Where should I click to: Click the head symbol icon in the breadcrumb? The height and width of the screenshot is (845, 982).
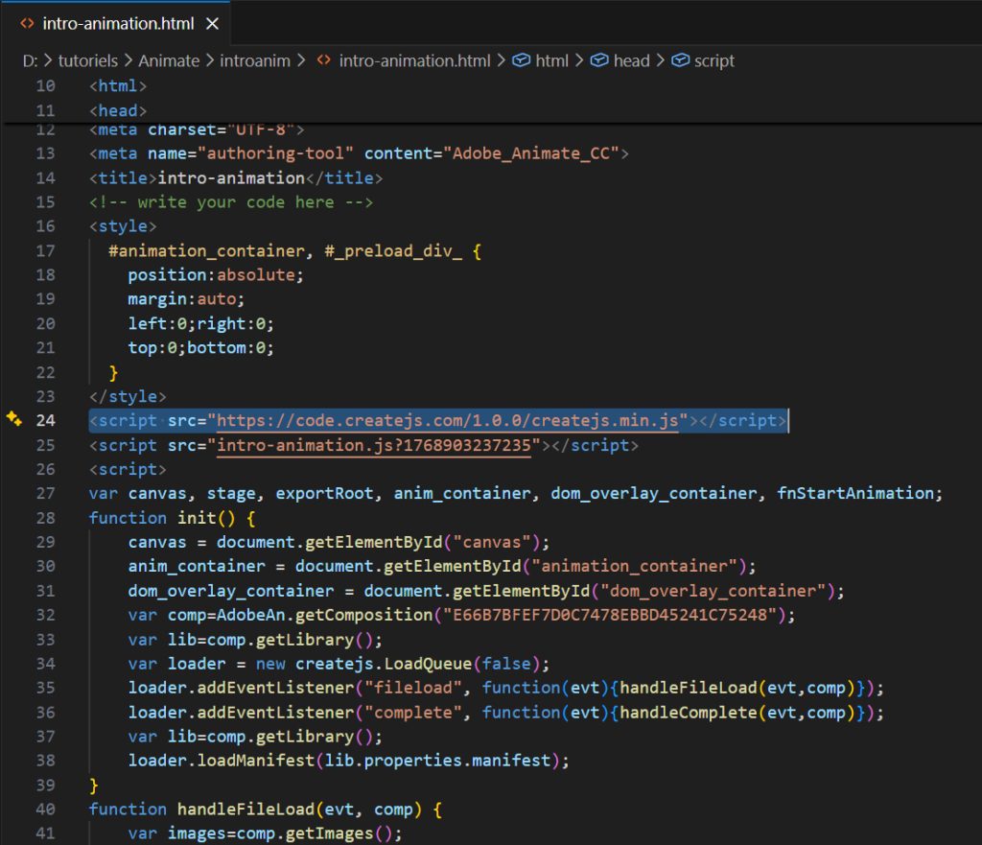click(x=599, y=60)
